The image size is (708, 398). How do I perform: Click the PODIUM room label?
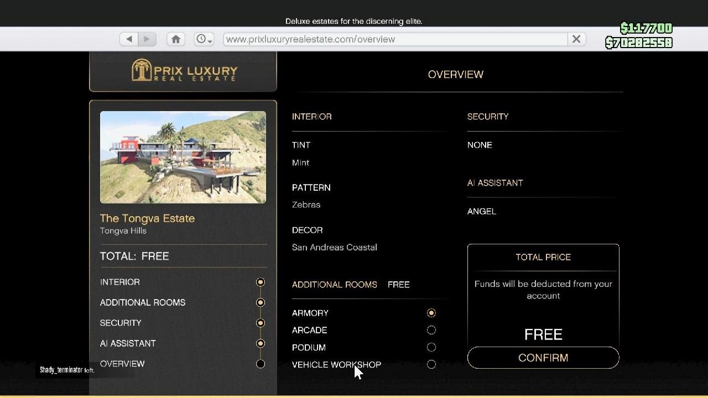(309, 347)
